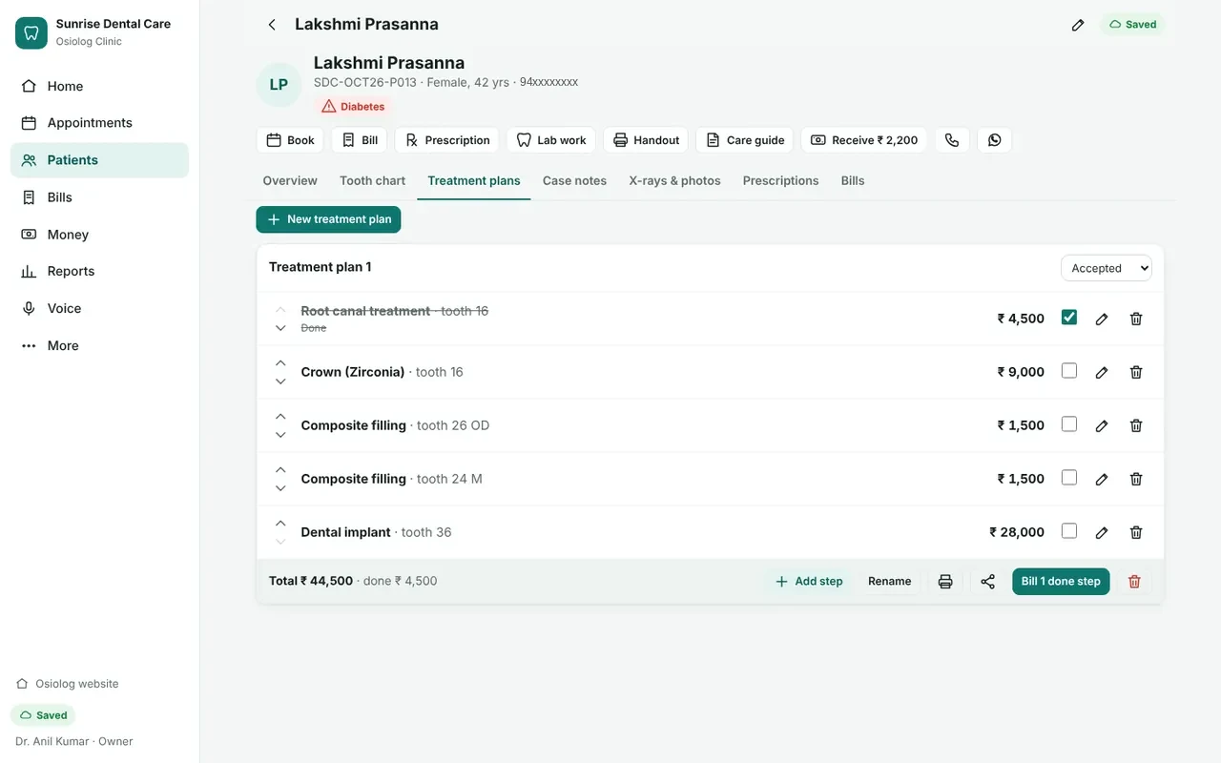The width and height of the screenshot is (1221, 763).
Task: Delete the Composite filling tooth 24 M step
Action: 1136,480
